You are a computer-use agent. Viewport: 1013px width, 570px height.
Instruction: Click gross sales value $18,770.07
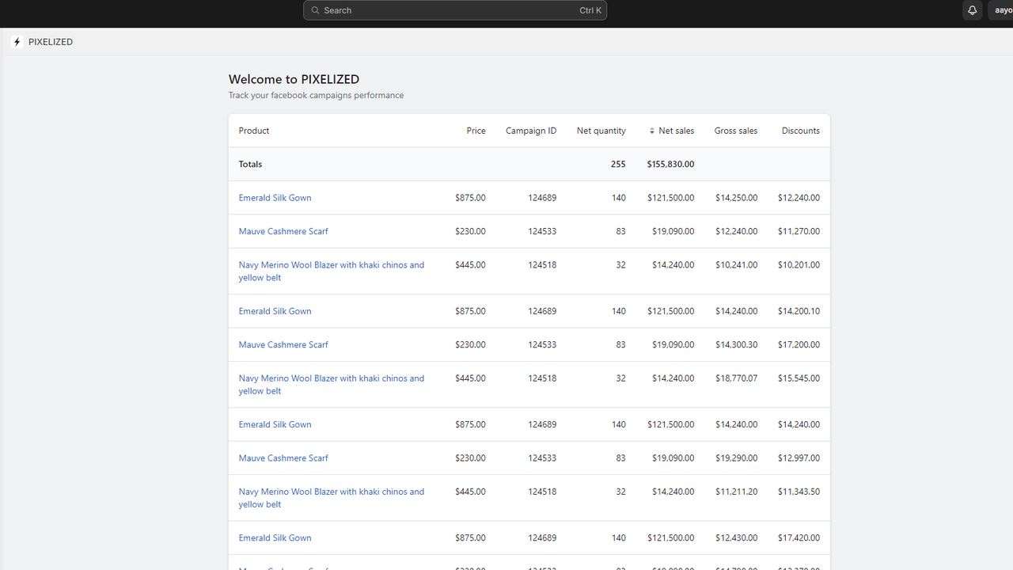pyautogui.click(x=736, y=378)
